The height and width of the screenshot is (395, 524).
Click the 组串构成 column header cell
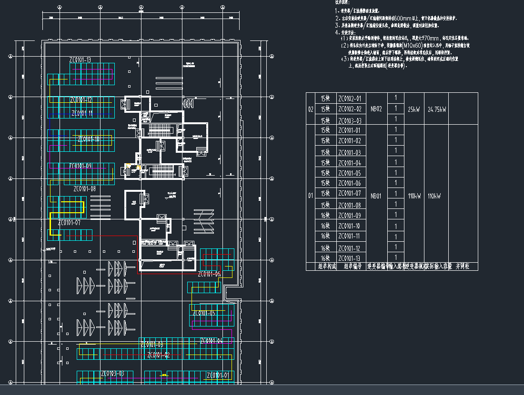327,267
